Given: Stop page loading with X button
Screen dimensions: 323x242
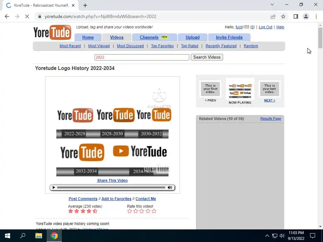Looking at the screenshot, I should pos(27,16).
